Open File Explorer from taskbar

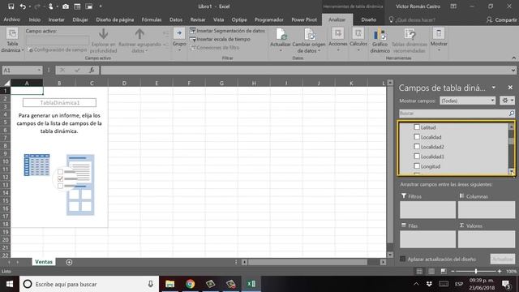(169, 284)
